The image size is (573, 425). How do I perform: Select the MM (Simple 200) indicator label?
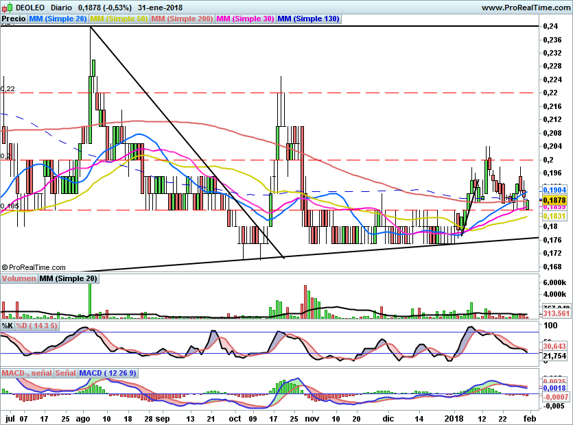pos(182,19)
